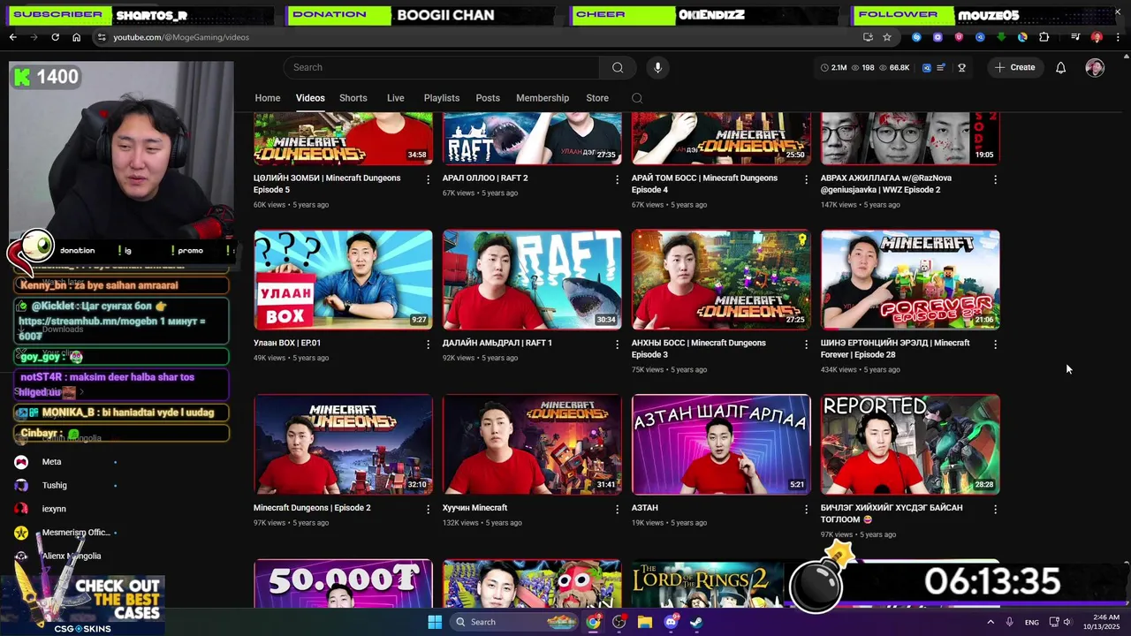The image size is (1131, 636).
Task: Open the Windows Start menu
Action: [435, 622]
